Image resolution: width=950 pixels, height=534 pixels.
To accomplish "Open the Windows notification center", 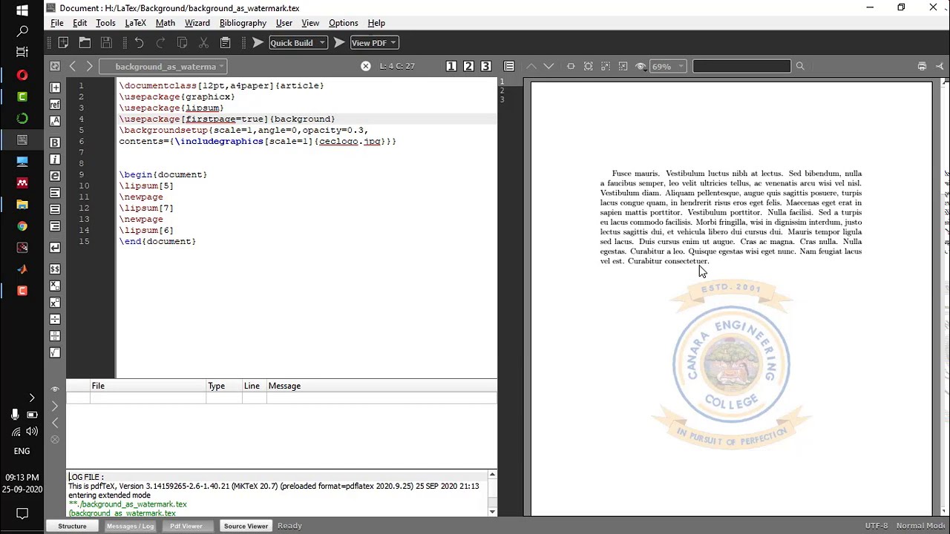I will [x=22, y=513].
